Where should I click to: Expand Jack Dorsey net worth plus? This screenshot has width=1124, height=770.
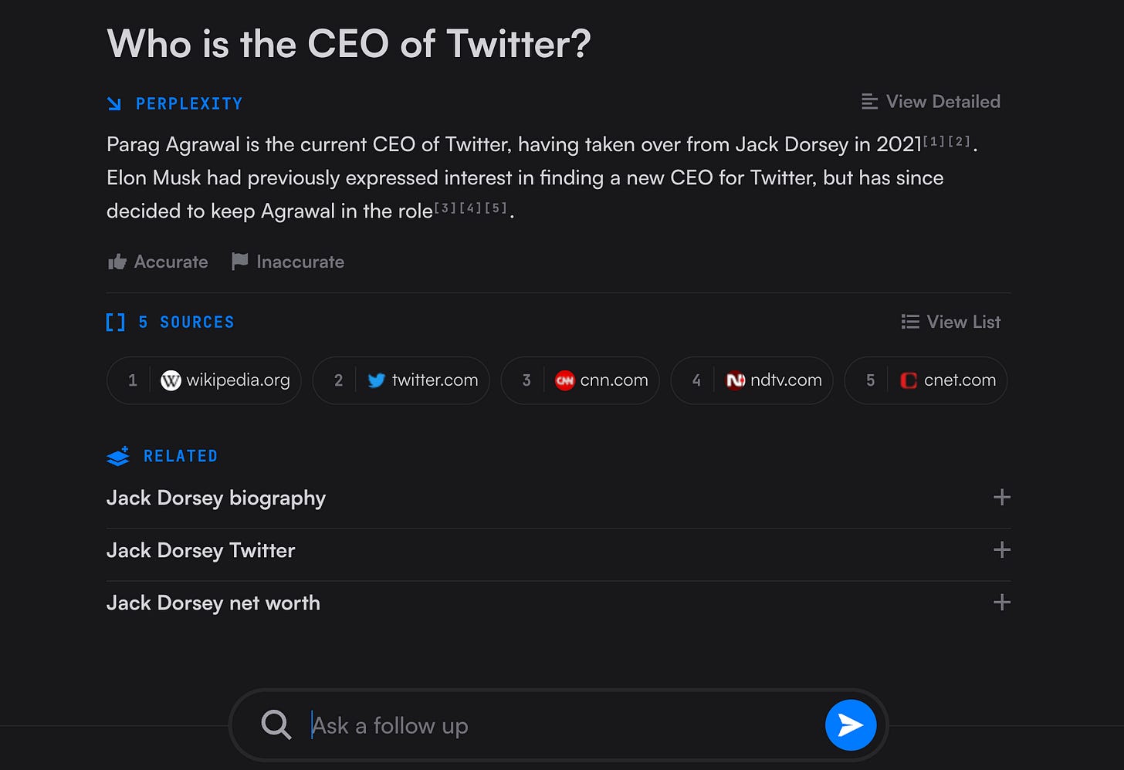[x=1002, y=603]
